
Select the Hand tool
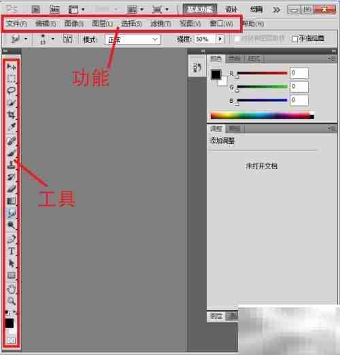(x=12, y=289)
